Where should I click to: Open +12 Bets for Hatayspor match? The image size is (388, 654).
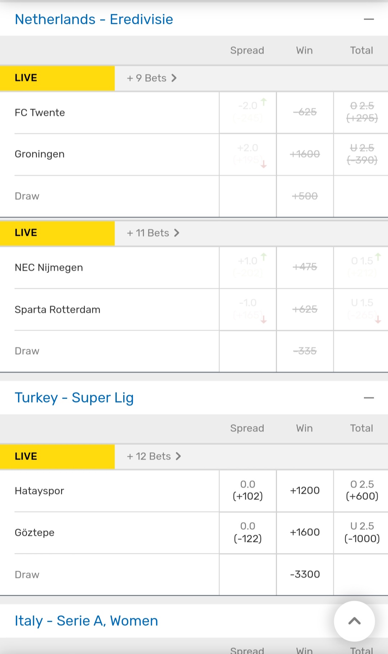point(154,456)
